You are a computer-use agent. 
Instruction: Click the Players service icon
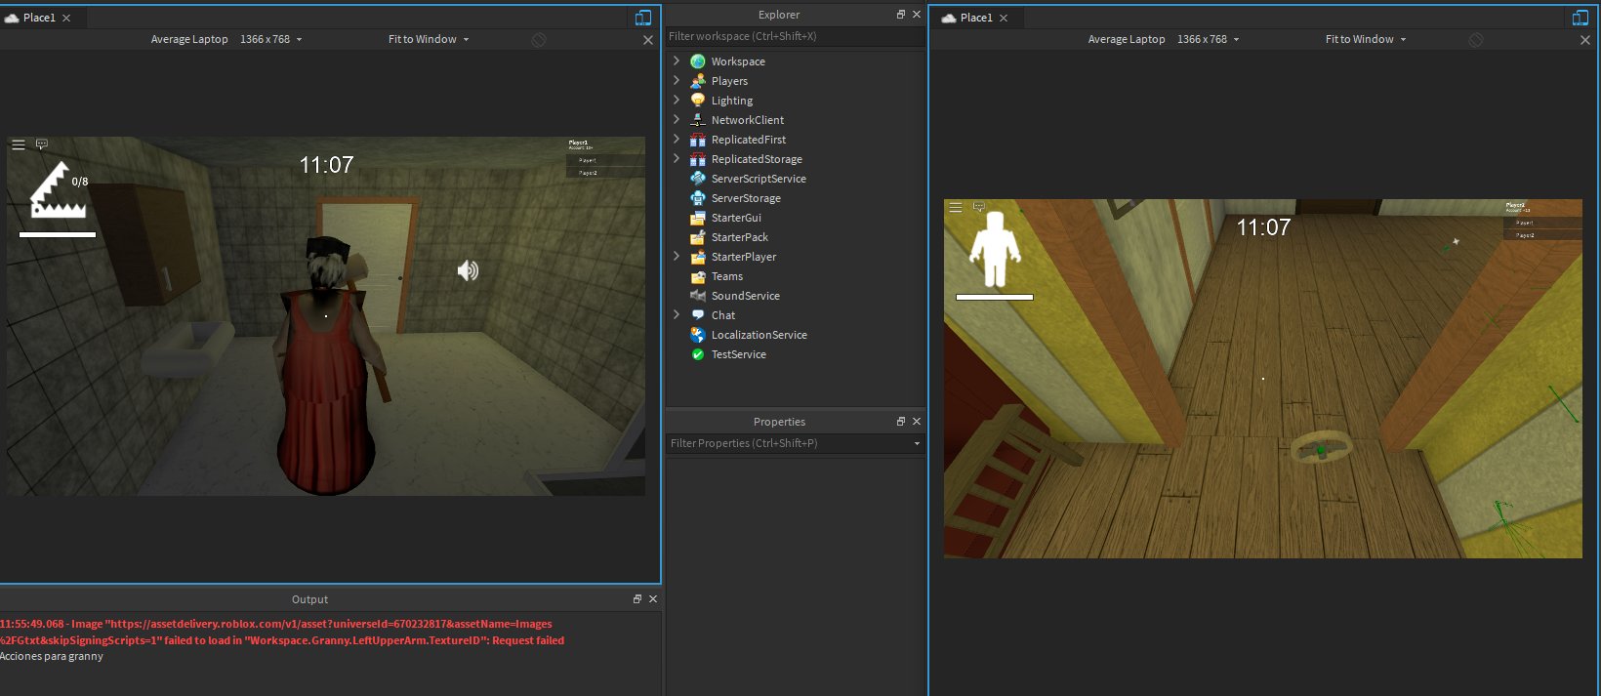point(698,81)
